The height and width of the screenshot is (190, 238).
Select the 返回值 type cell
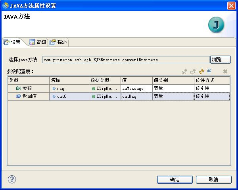click(x=29, y=96)
